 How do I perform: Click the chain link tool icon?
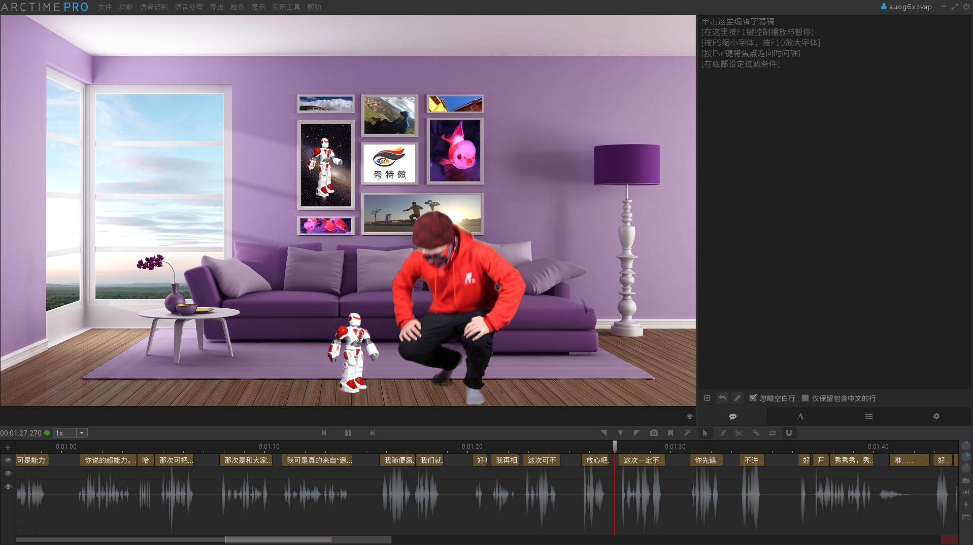(756, 433)
